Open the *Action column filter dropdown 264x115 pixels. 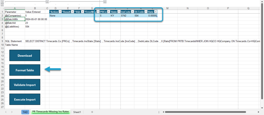point(60,12)
